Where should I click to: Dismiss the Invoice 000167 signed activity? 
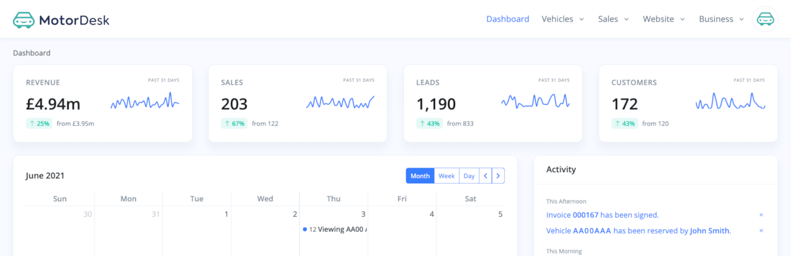point(761,215)
